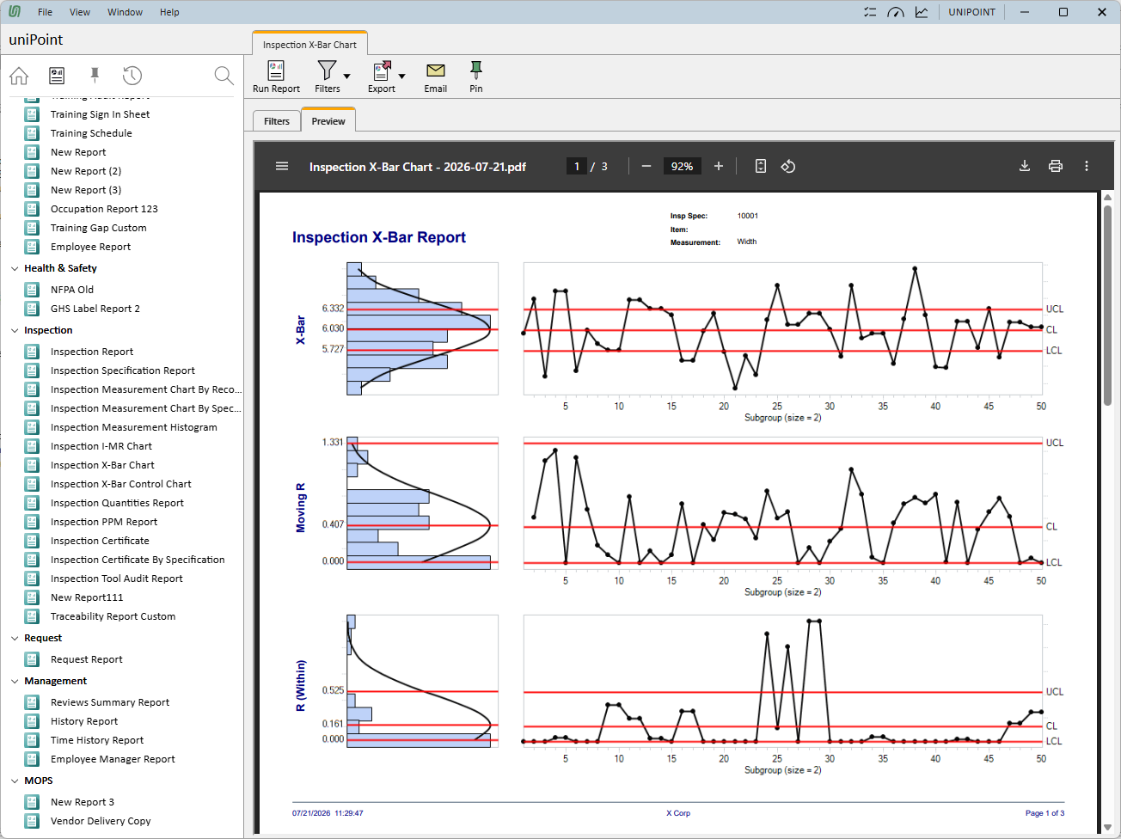The height and width of the screenshot is (839, 1121).
Task: Click the line chart icon in title bar
Action: pos(922,12)
